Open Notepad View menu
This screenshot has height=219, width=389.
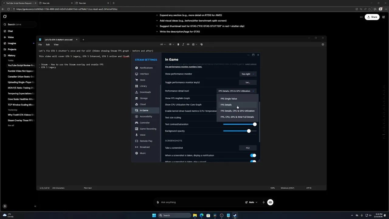[x=56, y=44]
